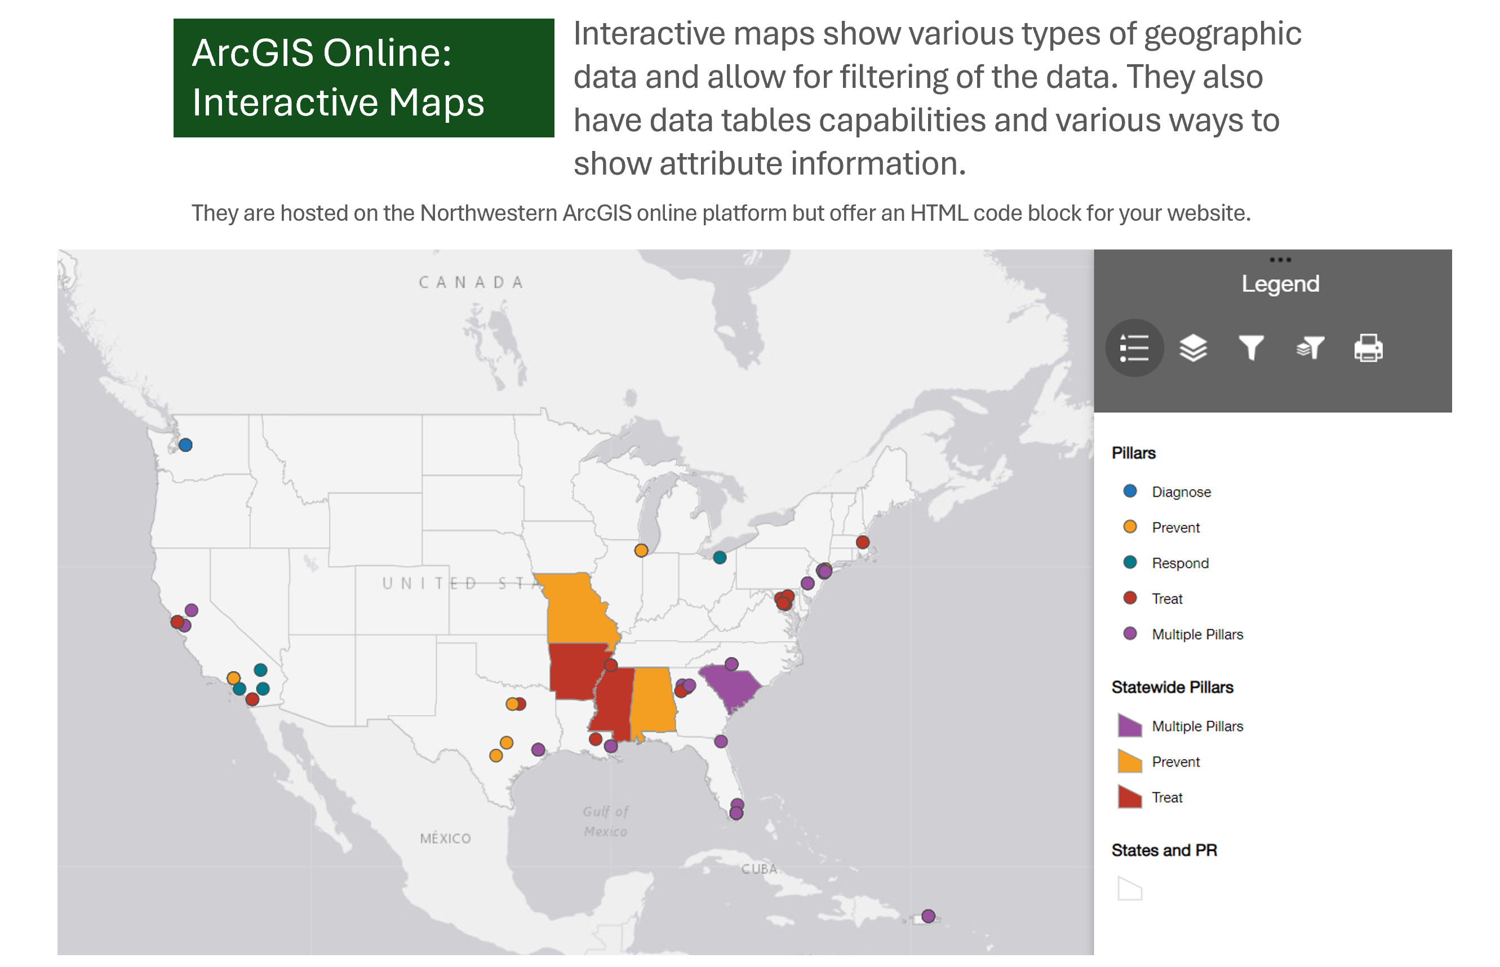The height and width of the screenshot is (967, 1500).
Task: Click the purple point near Sacramento, California
Action: point(192,610)
